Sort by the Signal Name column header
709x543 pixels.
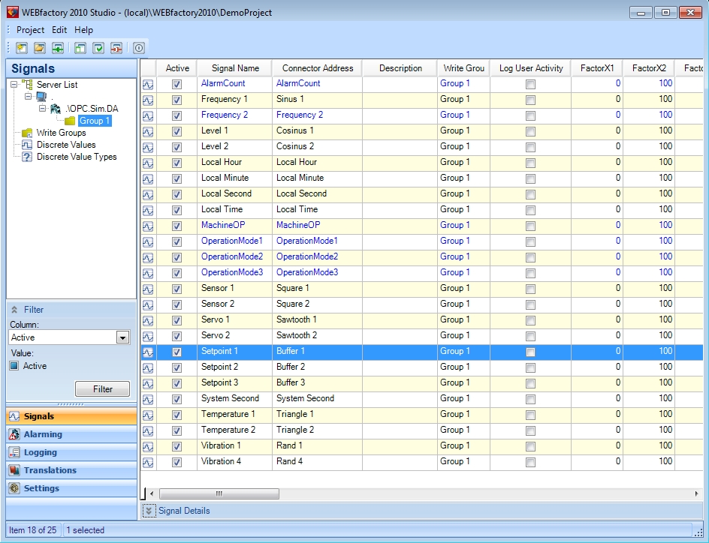(x=235, y=68)
